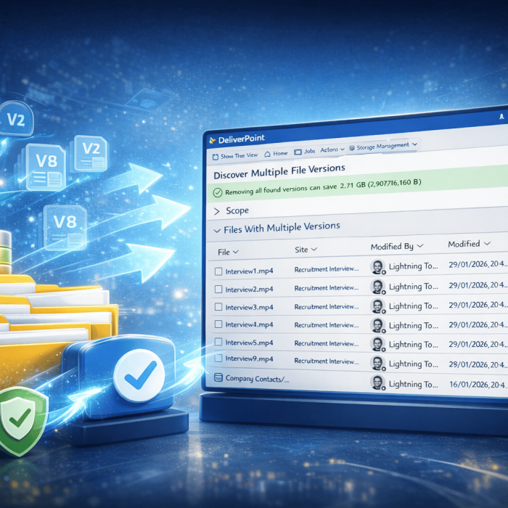Click the avatar in the Interview1.mp4 row
508x508 pixels.
pos(378,267)
